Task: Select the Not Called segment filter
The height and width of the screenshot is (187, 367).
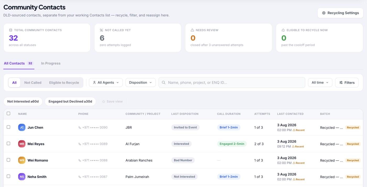Action: [33, 83]
